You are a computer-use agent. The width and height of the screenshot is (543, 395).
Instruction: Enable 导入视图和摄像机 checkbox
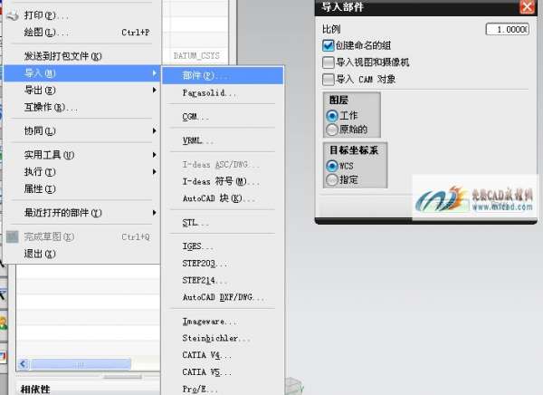[x=328, y=63]
